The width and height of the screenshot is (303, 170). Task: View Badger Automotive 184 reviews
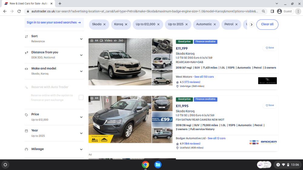tap(192, 144)
